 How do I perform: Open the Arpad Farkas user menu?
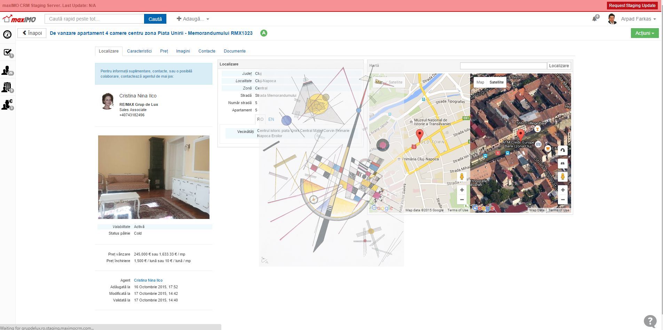[638, 19]
